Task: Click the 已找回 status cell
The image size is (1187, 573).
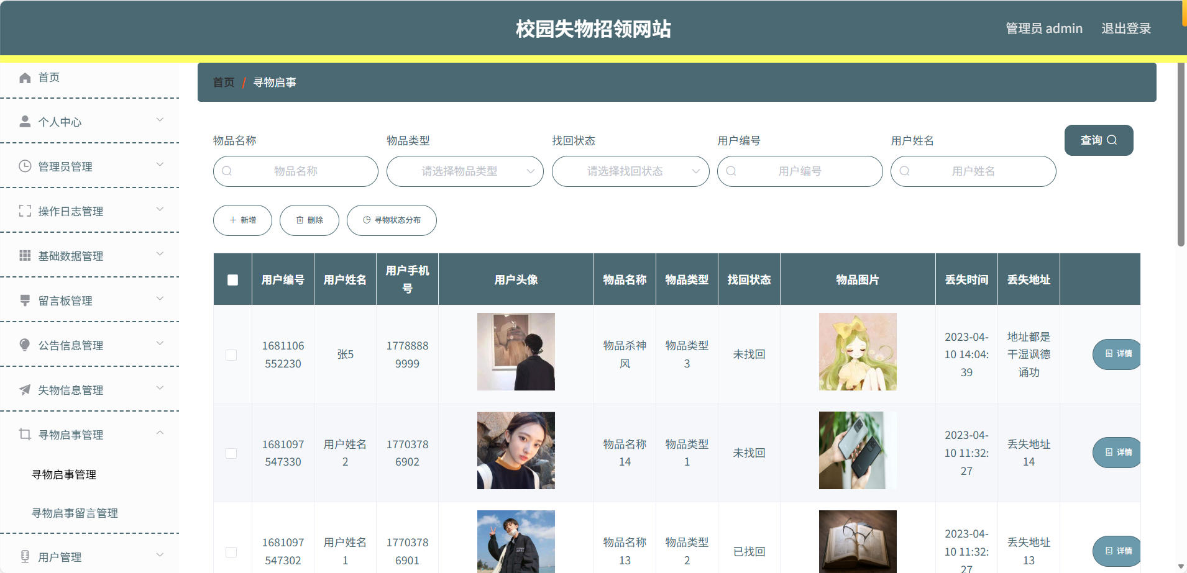Action: (749, 552)
